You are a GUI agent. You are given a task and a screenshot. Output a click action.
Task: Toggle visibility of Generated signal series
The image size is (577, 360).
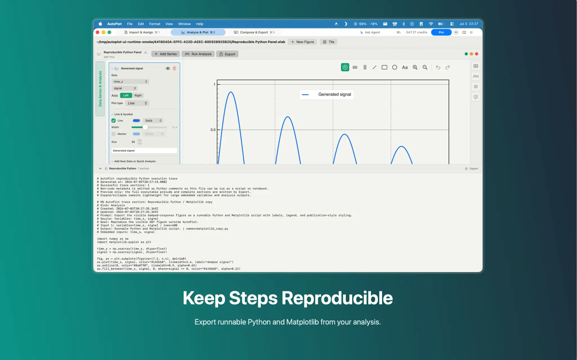click(168, 68)
